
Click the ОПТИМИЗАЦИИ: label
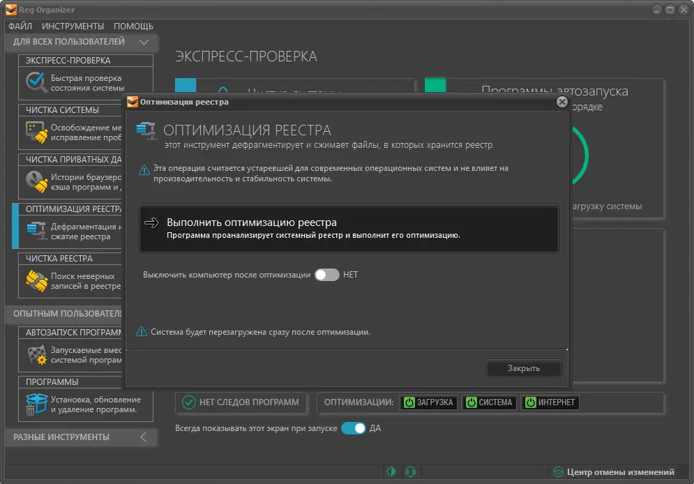pos(359,402)
